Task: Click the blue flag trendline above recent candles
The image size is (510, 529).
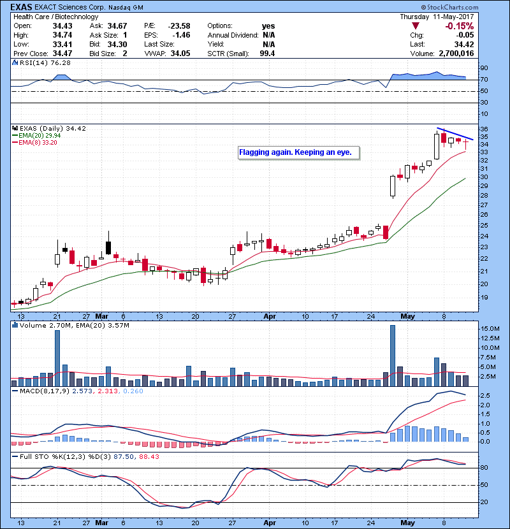Action: click(455, 134)
